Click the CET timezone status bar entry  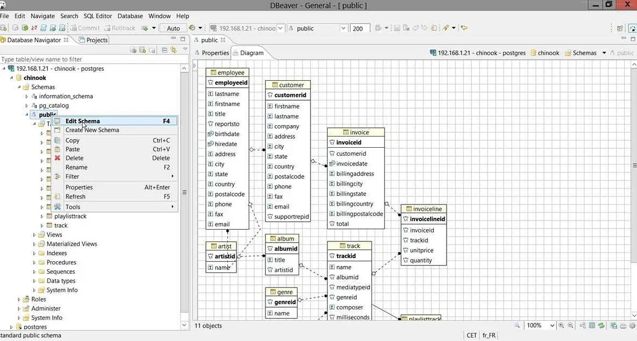[x=472, y=335]
